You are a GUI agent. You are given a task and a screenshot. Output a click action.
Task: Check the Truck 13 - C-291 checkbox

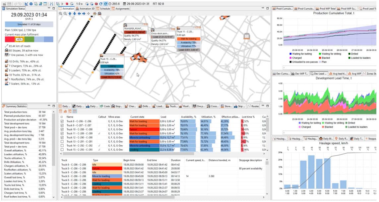point(61,141)
